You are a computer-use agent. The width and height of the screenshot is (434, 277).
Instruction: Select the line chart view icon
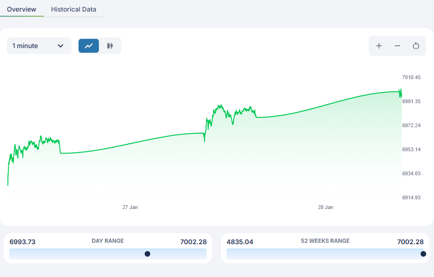pos(89,46)
